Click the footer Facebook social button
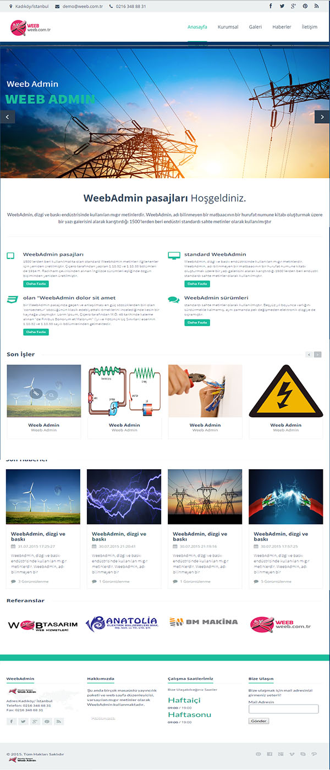The image size is (330, 770). [x=12, y=721]
